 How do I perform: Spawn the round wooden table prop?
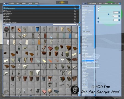(74, 60)
